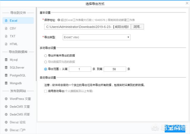Click the SQLServer database icon
This screenshot has width=190, height=134.
point(6,68)
